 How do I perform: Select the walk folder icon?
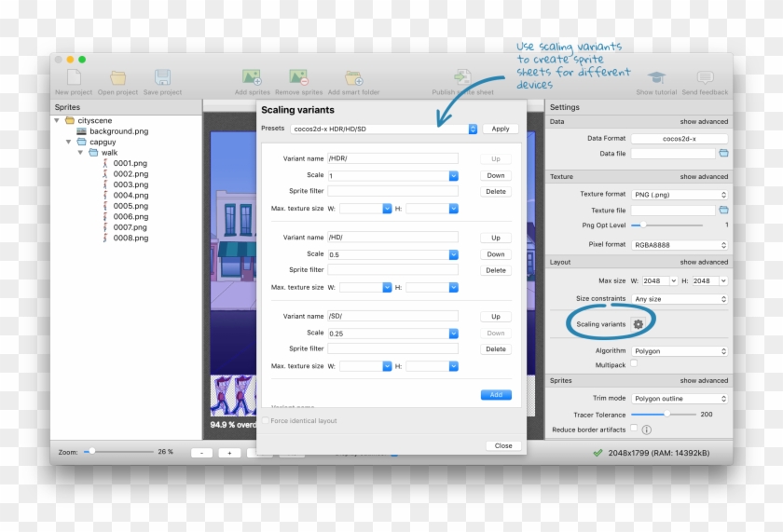click(93, 152)
